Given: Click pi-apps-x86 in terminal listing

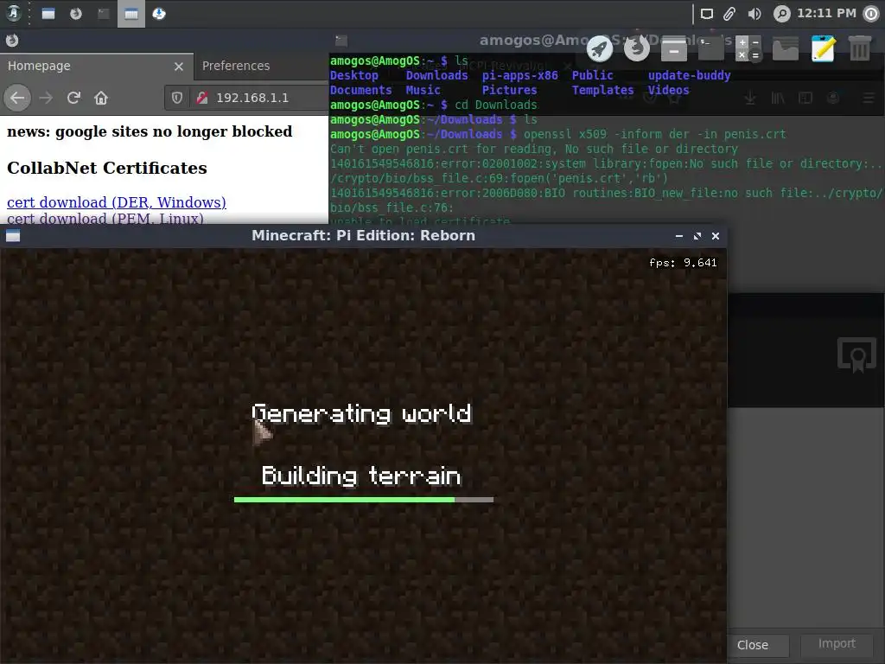Looking at the screenshot, I should coord(519,76).
